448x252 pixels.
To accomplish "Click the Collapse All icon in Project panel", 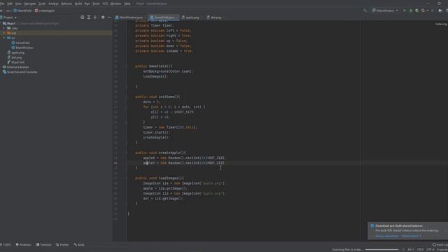I will [95, 17].
